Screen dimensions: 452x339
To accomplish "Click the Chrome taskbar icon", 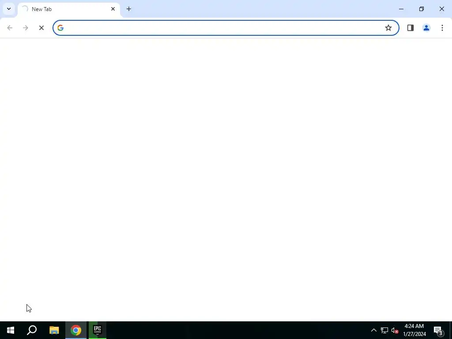I will click(76, 330).
